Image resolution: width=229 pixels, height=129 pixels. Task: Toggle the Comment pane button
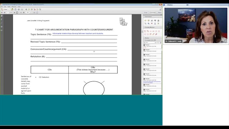(x=153, y=13)
